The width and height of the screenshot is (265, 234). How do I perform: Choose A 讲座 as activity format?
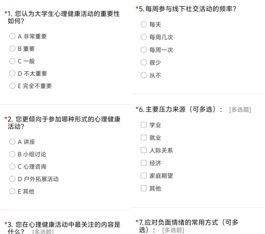pos(12,142)
